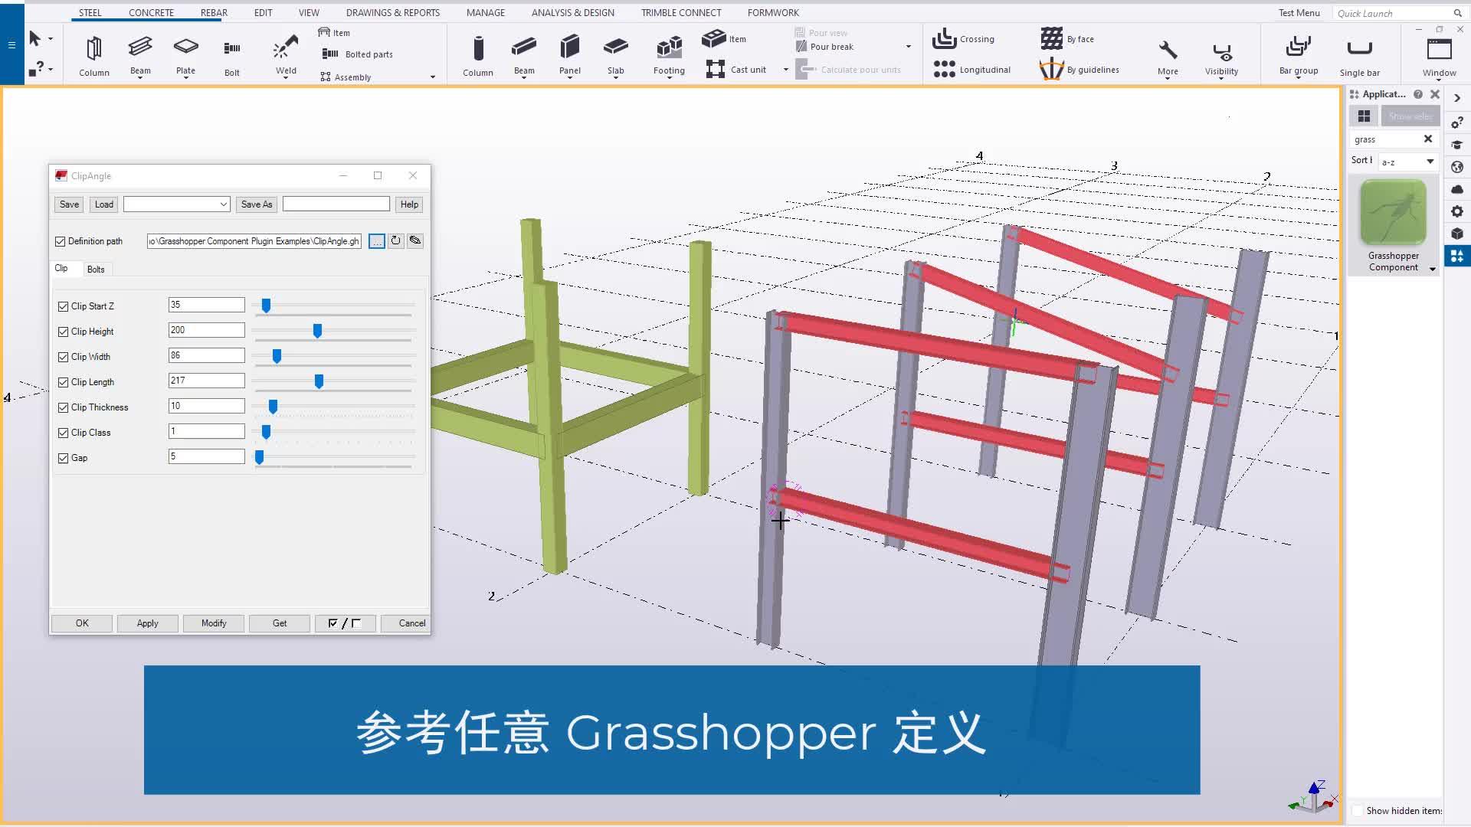The width and height of the screenshot is (1471, 827).
Task: Expand the Assembly dropdown in the Steel group
Action: click(433, 77)
